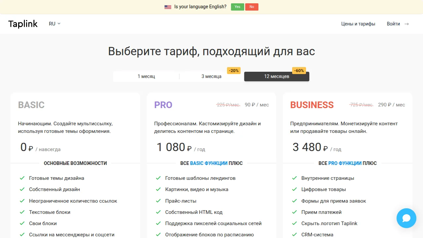Click the crossed-out 225 ₽/мес price

tap(228, 105)
